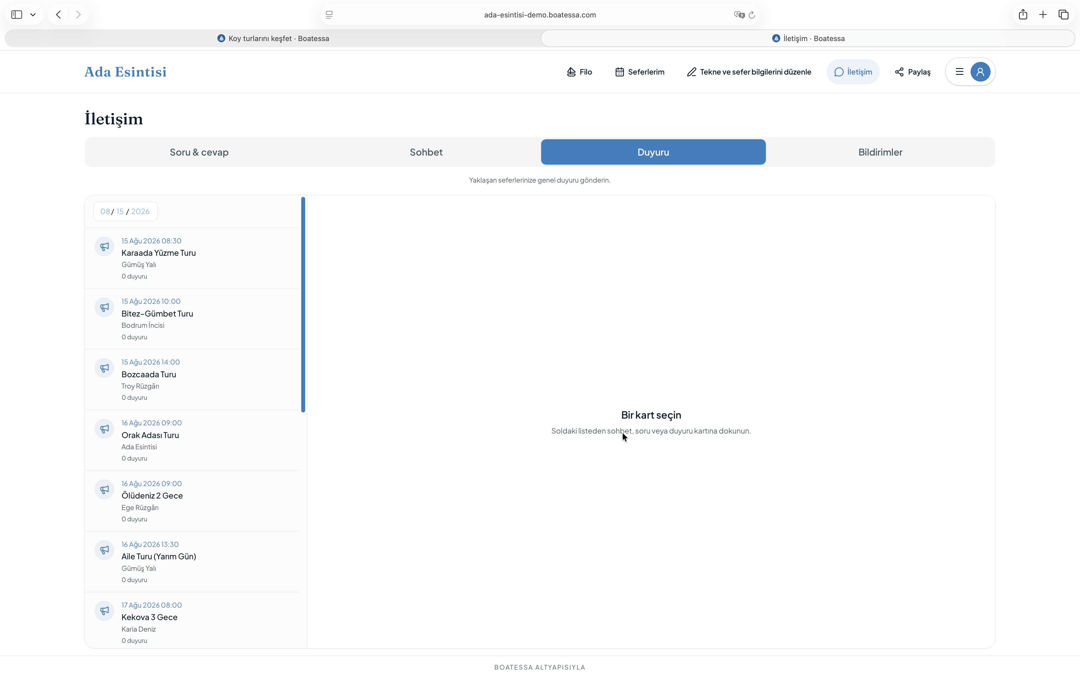Open the sidebar options dropdown chevron
Viewport: 1080px width, 678px height.
[x=33, y=15]
